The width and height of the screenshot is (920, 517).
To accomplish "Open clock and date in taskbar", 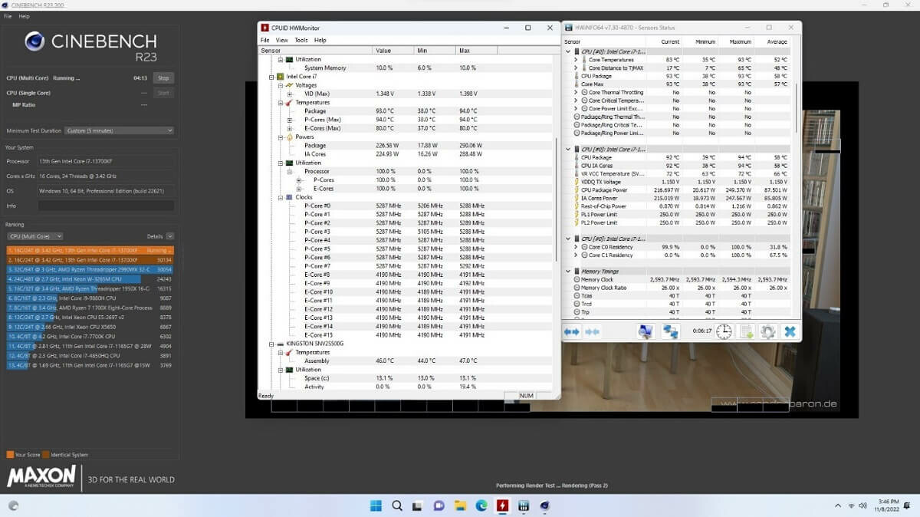I will tap(888, 505).
